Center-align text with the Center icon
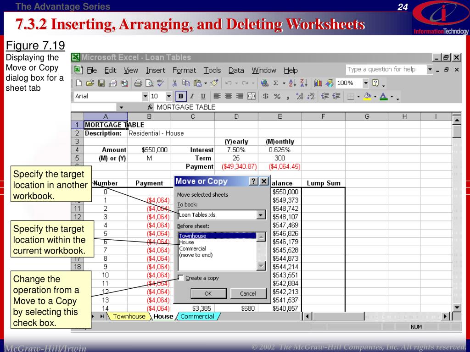The width and height of the screenshot is (470, 352). (x=229, y=96)
